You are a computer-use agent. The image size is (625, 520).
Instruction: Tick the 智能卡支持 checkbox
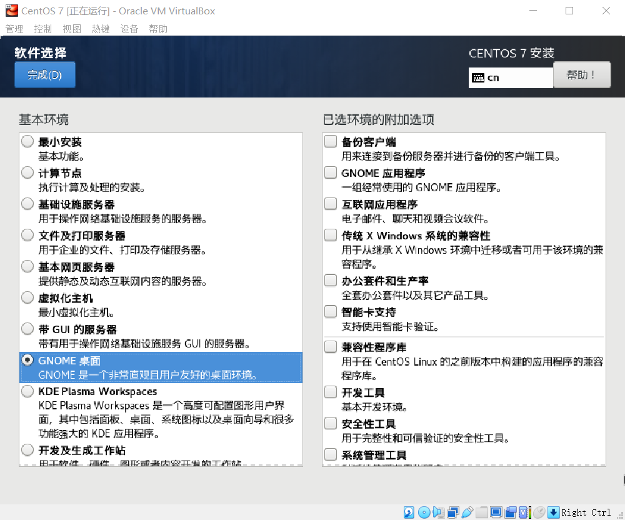(x=331, y=312)
